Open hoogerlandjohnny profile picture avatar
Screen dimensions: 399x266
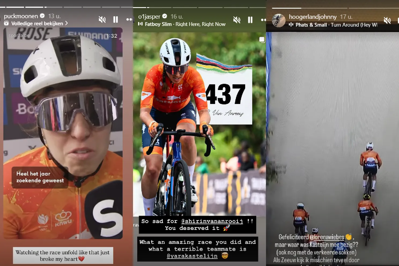tap(279, 20)
